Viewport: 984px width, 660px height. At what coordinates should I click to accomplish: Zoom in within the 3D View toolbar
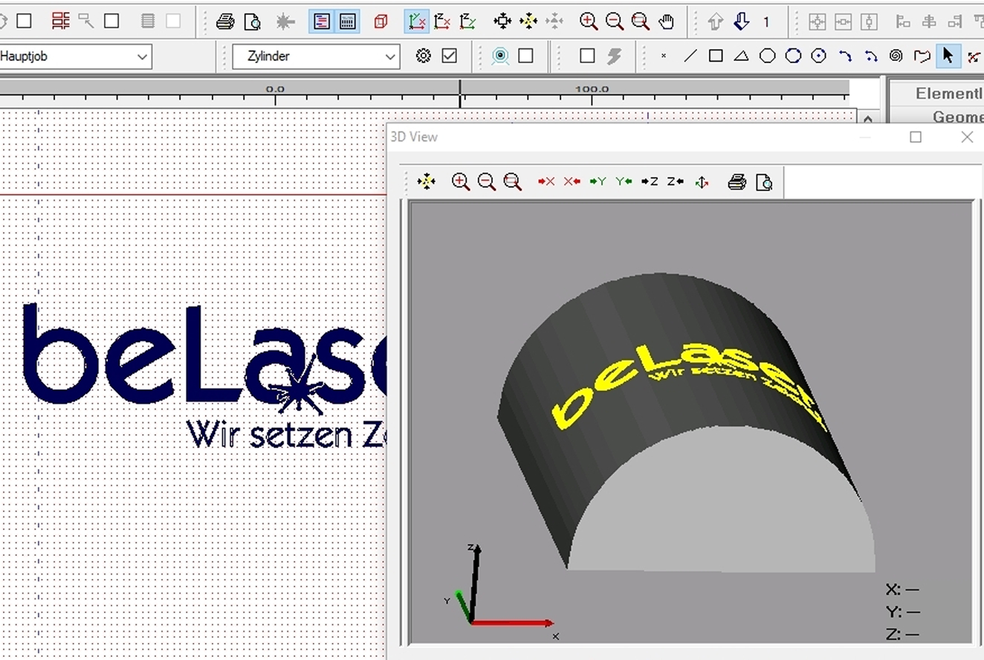(x=461, y=181)
